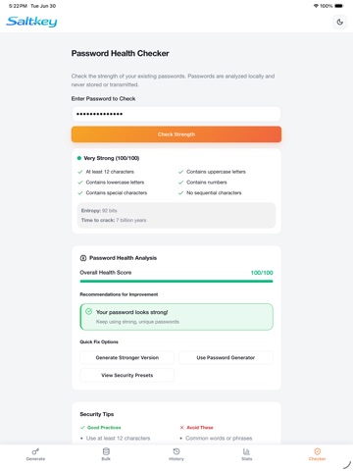Open the Bulk tab database icon
This screenshot has height=471, width=353.
[106, 451]
